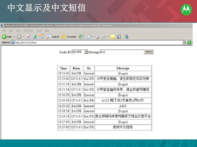Click the Messenger people icon

(x=126, y=37)
